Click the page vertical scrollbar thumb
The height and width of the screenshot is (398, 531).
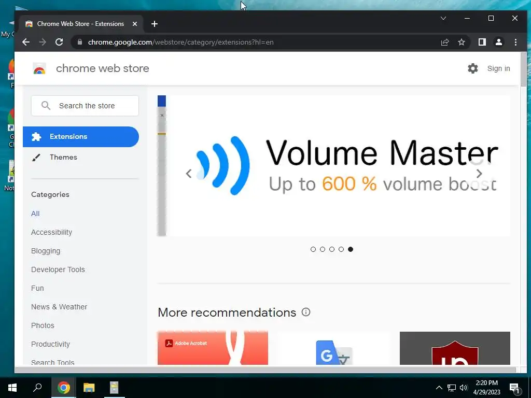[x=524, y=69]
